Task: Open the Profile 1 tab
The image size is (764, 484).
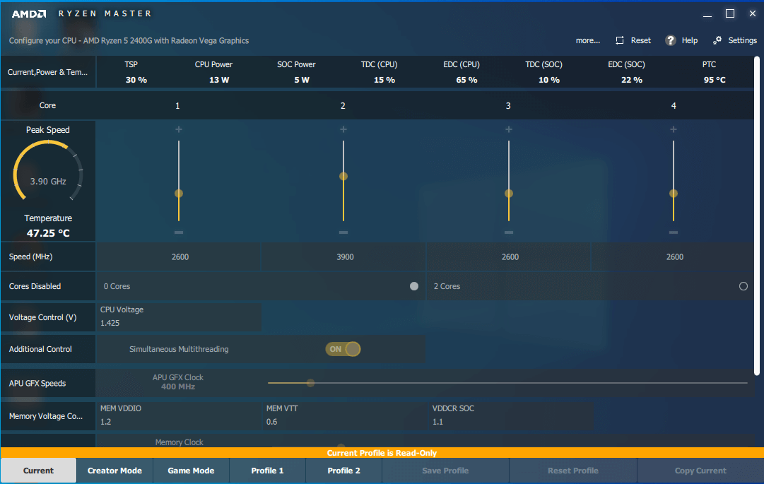Action: [267, 470]
